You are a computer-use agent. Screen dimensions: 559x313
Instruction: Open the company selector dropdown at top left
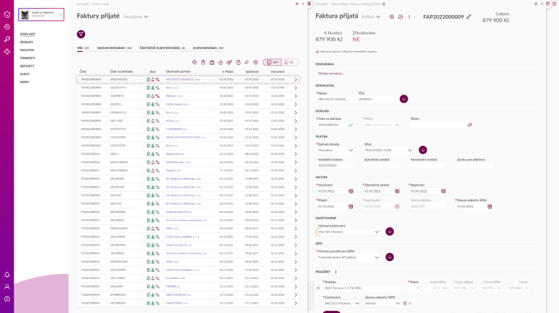point(42,14)
